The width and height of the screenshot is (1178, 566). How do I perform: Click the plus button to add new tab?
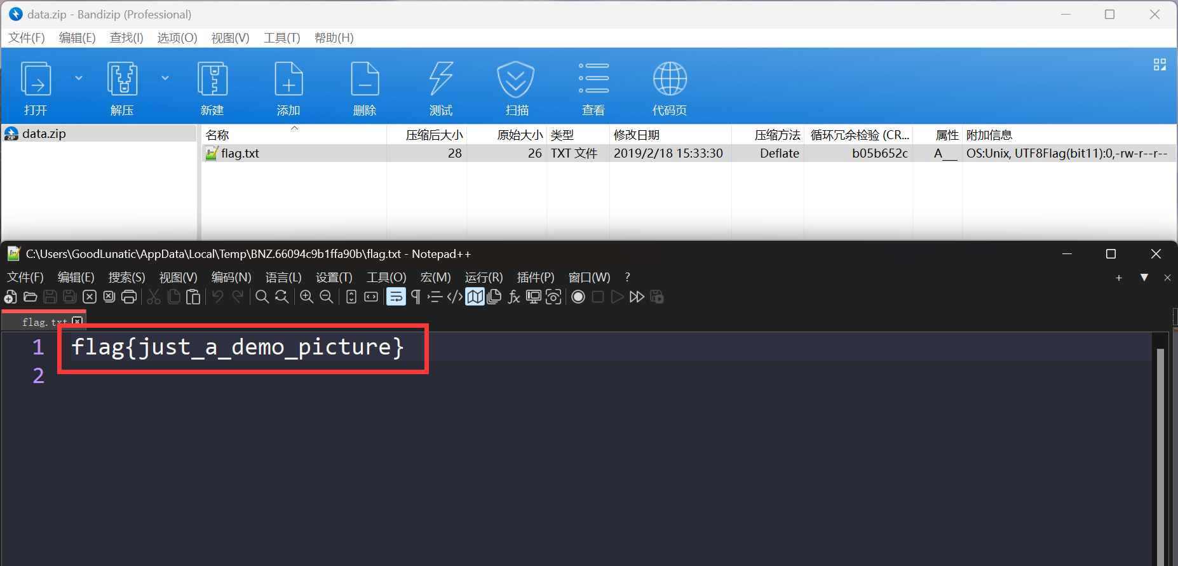(x=1119, y=278)
